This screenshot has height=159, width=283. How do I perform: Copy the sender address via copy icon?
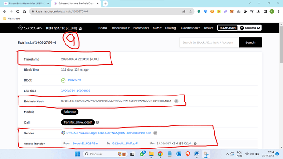pyautogui.click(x=155, y=133)
